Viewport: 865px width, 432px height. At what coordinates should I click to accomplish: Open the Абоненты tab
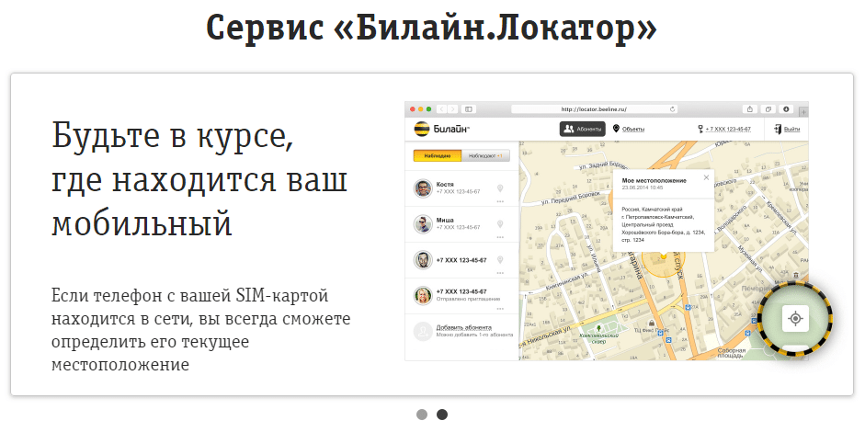tap(583, 129)
